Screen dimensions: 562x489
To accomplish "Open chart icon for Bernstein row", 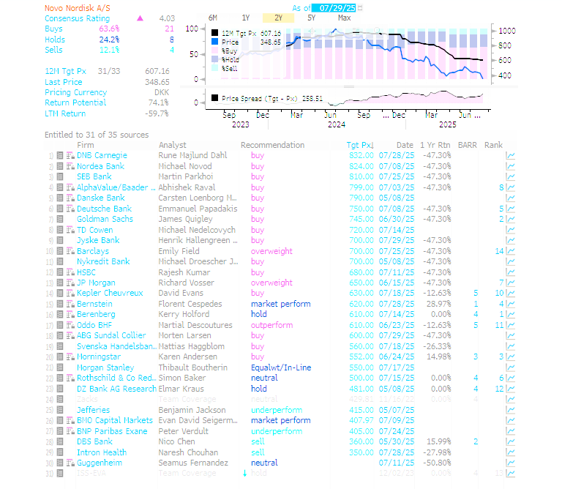I will point(510,304).
